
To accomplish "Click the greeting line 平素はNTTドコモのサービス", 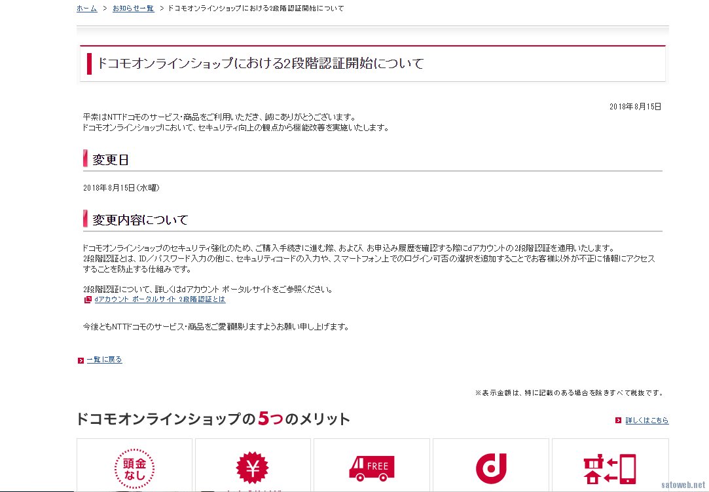I will click(x=219, y=117).
